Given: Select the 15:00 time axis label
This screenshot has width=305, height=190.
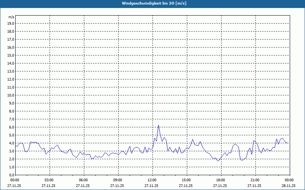Looking at the screenshot, I should tap(186, 180).
